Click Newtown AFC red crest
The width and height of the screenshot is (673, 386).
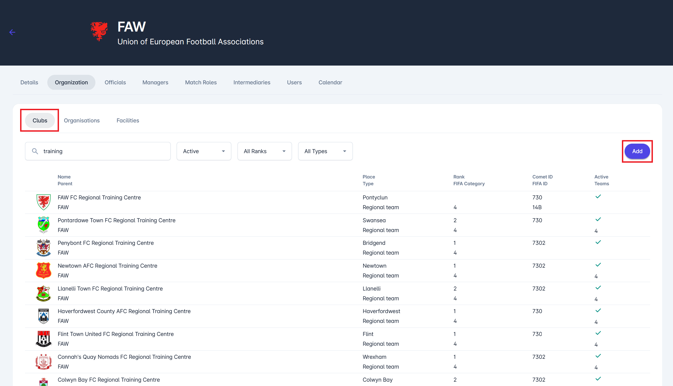pos(43,270)
